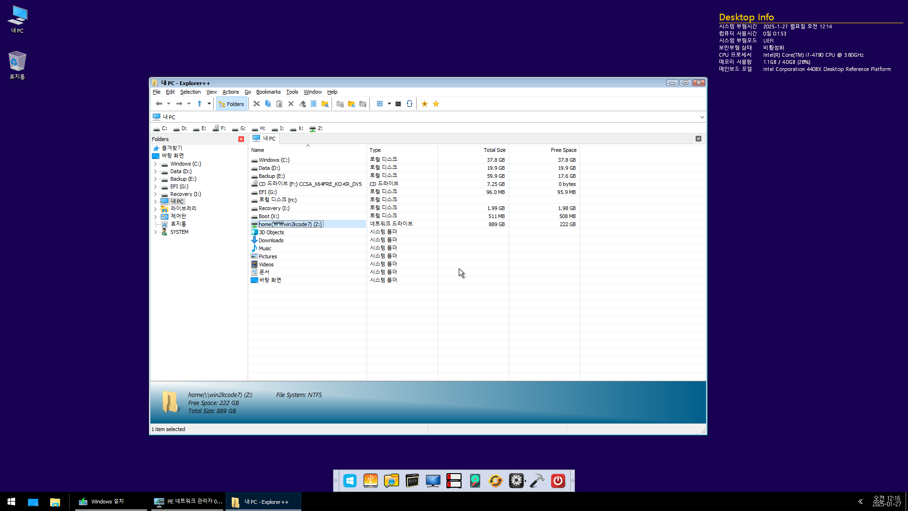Click the Cut scissors toolbar icon
908x511 pixels.
[256, 104]
